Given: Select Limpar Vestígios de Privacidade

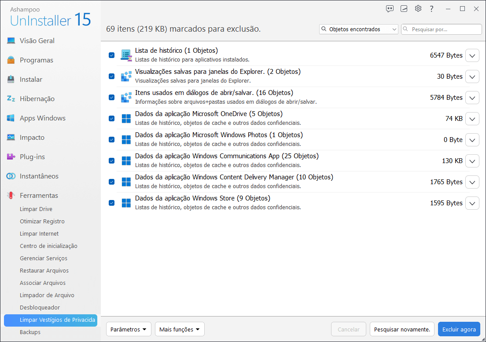Looking at the screenshot, I should pos(51,320).
